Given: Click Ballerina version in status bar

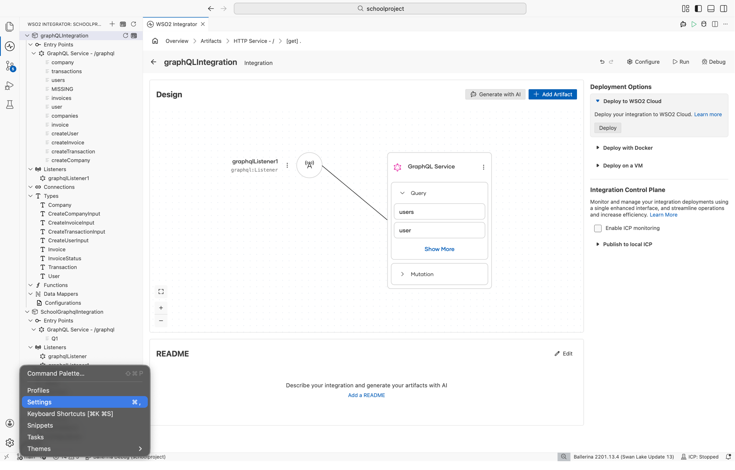Looking at the screenshot, I should click(624, 457).
